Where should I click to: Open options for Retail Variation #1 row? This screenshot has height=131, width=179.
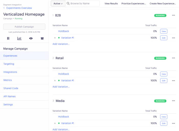173,80
